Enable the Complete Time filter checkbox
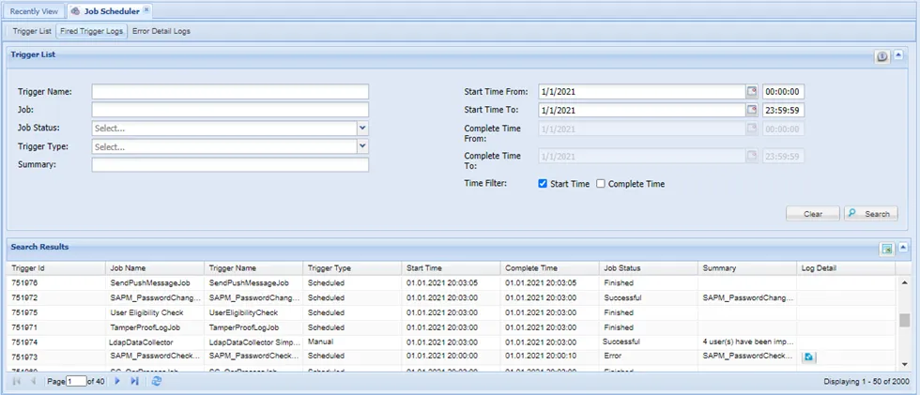Viewport: 920px width, 395px height. tap(600, 184)
